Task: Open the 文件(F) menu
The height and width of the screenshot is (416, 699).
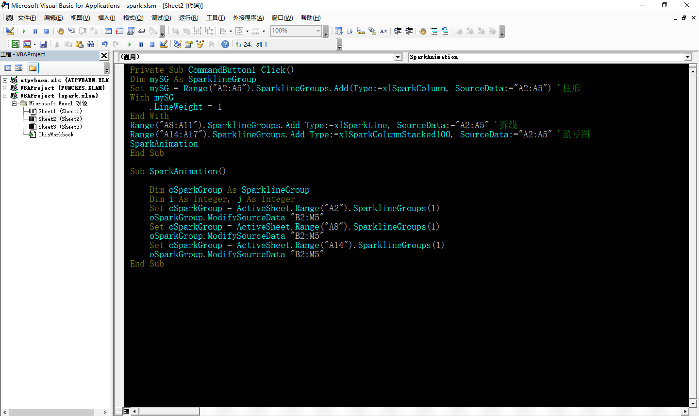Action: (x=27, y=18)
